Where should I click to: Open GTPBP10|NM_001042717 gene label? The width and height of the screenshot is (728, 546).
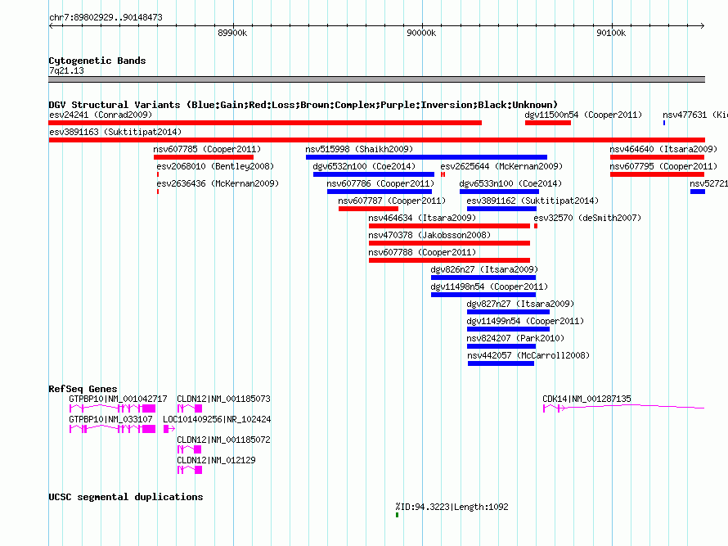click(x=118, y=399)
